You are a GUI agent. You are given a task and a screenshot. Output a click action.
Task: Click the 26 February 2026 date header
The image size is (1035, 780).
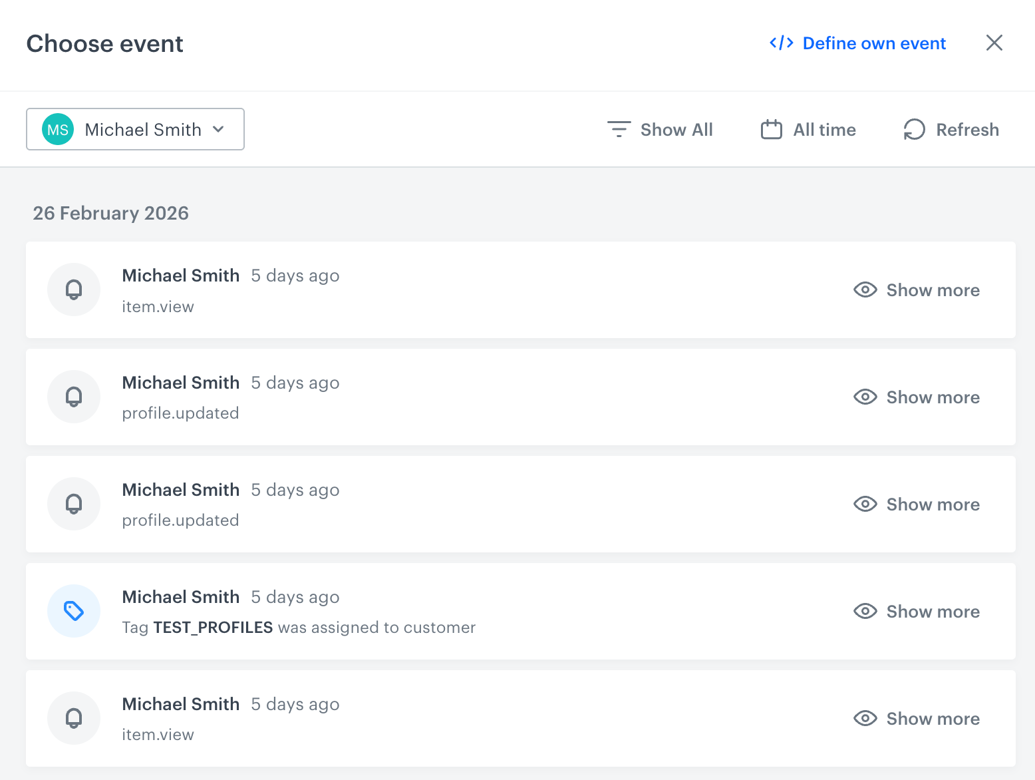point(111,213)
